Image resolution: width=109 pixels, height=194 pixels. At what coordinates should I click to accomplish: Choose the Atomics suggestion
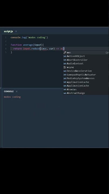pyautogui.click(x=86, y=89)
